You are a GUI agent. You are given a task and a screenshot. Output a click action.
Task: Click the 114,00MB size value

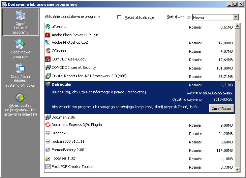(x=224, y=150)
